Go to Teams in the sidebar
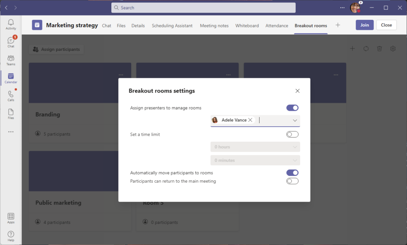Screen dimensions: 407x245 [x=11, y=60]
